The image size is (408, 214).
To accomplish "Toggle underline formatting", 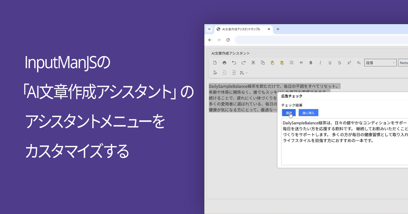I will click(329, 63).
